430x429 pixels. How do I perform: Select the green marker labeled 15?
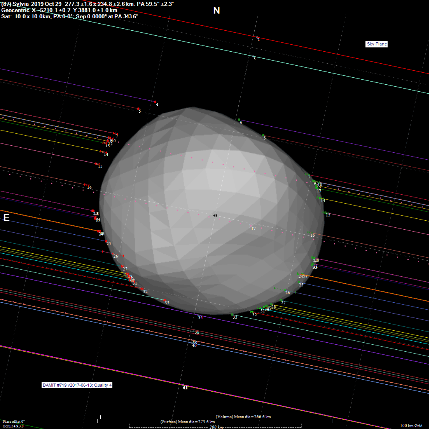[325, 213]
